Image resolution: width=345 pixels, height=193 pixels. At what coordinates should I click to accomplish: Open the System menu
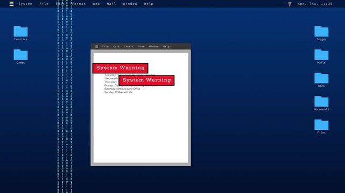point(25,4)
